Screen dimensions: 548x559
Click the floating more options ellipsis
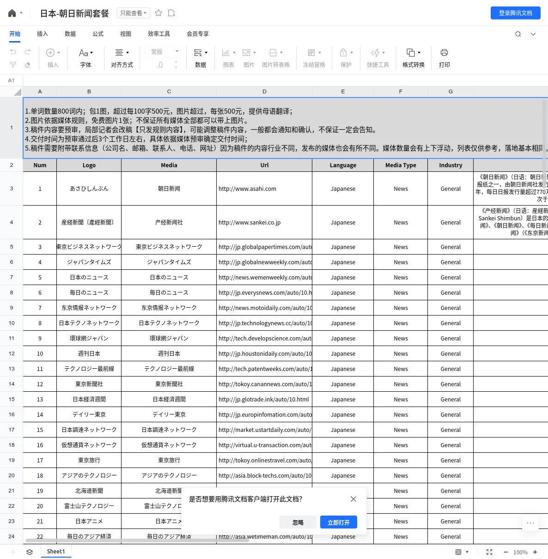[530, 523]
